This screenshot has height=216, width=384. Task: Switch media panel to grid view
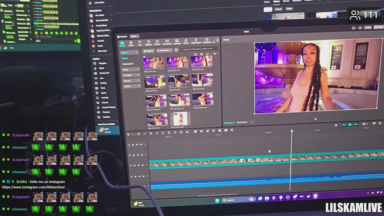click(x=202, y=54)
